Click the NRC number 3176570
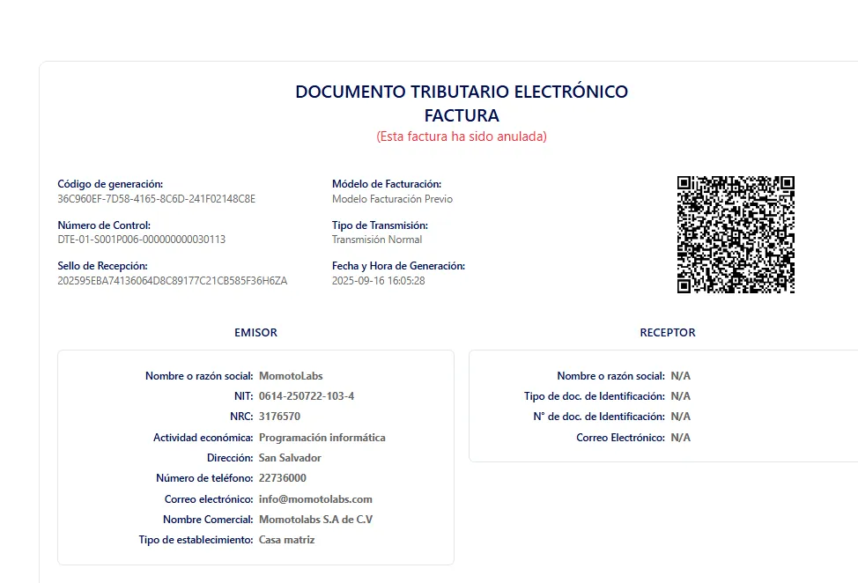Image resolution: width=858 pixels, height=583 pixels. tap(282, 417)
